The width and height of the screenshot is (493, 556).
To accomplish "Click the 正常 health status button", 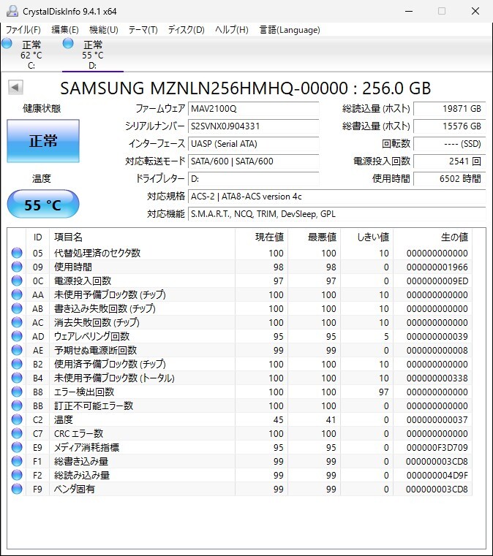I will pos(43,141).
